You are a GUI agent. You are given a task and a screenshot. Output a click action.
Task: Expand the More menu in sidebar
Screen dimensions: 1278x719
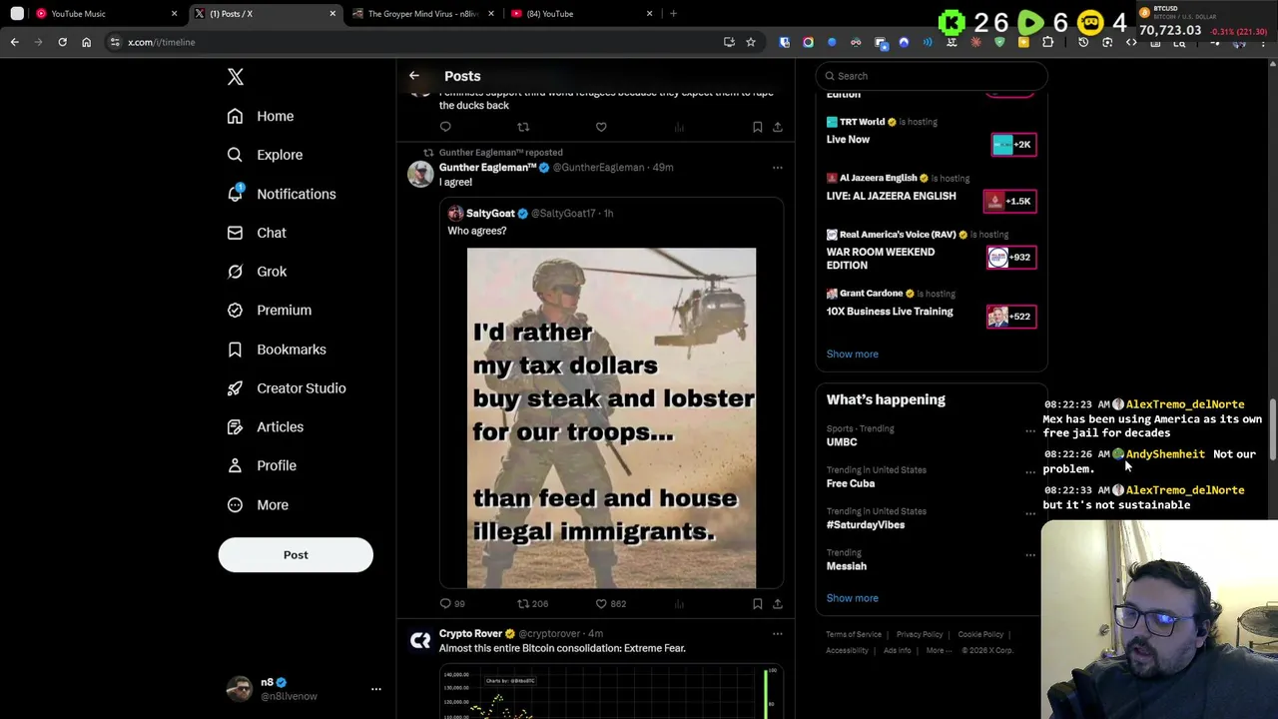click(x=258, y=504)
